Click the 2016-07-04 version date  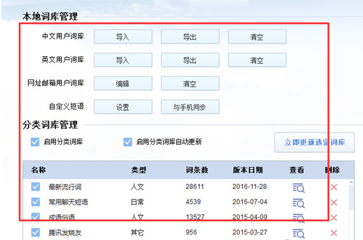point(250,202)
